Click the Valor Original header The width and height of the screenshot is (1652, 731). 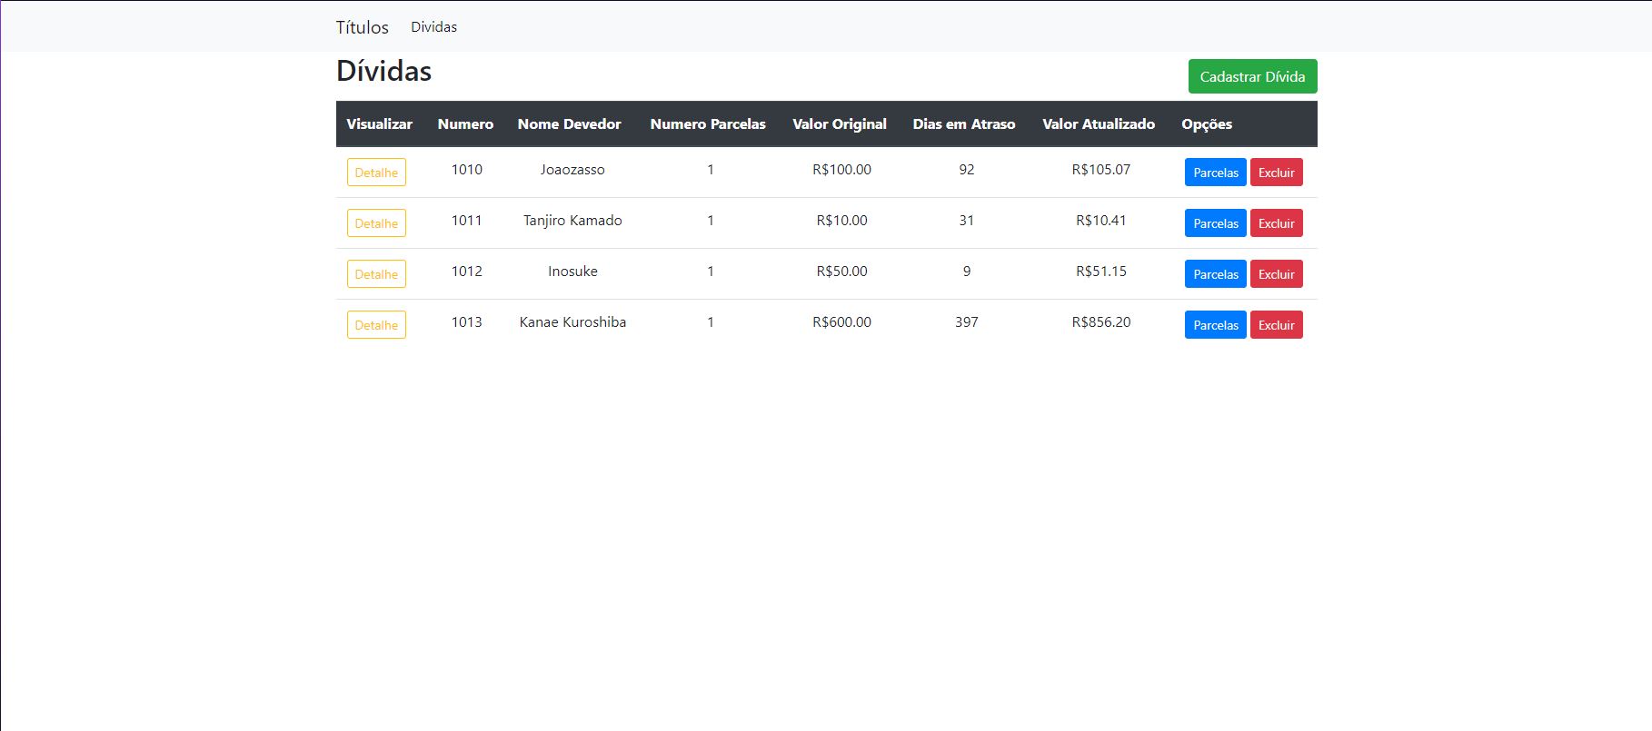click(840, 124)
